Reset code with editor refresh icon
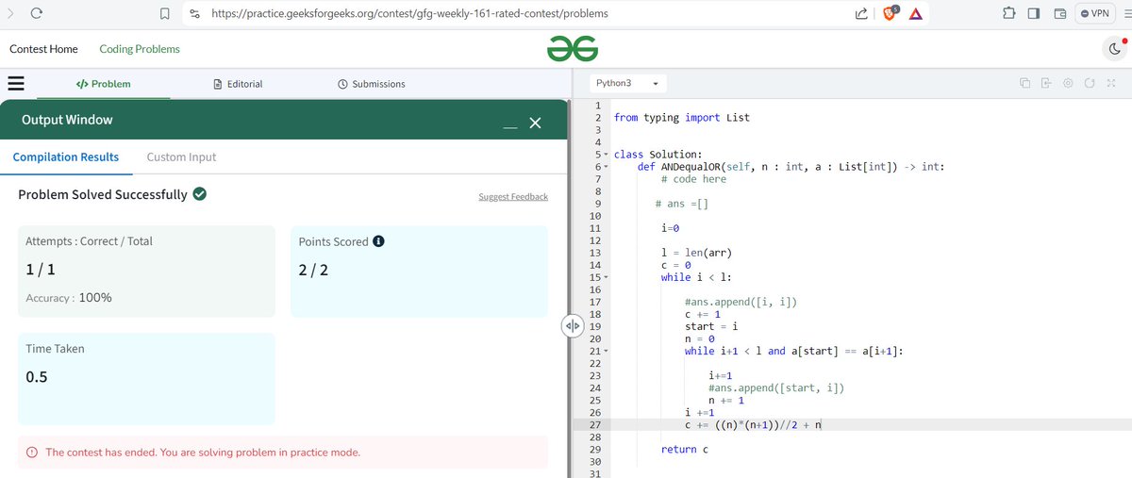The height and width of the screenshot is (478, 1132). 1090,84
